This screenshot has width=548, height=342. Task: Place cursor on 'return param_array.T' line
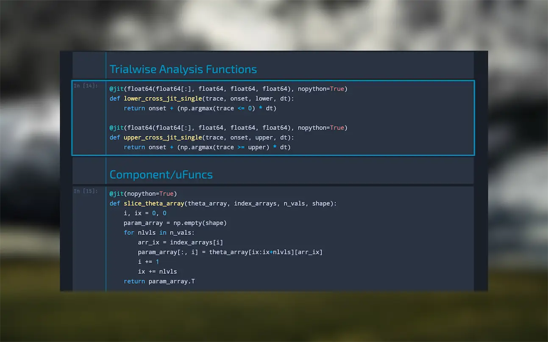[159, 281]
